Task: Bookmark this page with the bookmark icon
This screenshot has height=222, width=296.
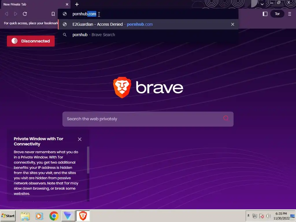Action: (53, 14)
